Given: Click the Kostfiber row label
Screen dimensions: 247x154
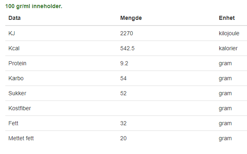Looking at the screenshot, I should pyautogui.click(x=20, y=108).
